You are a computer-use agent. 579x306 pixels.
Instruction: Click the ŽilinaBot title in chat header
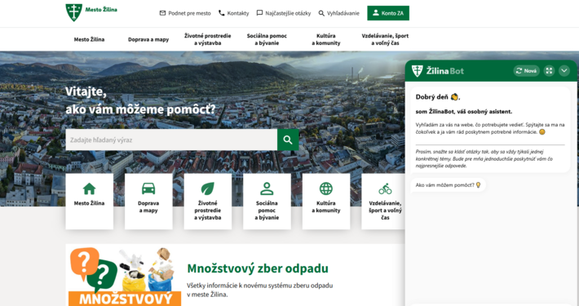click(445, 71)
